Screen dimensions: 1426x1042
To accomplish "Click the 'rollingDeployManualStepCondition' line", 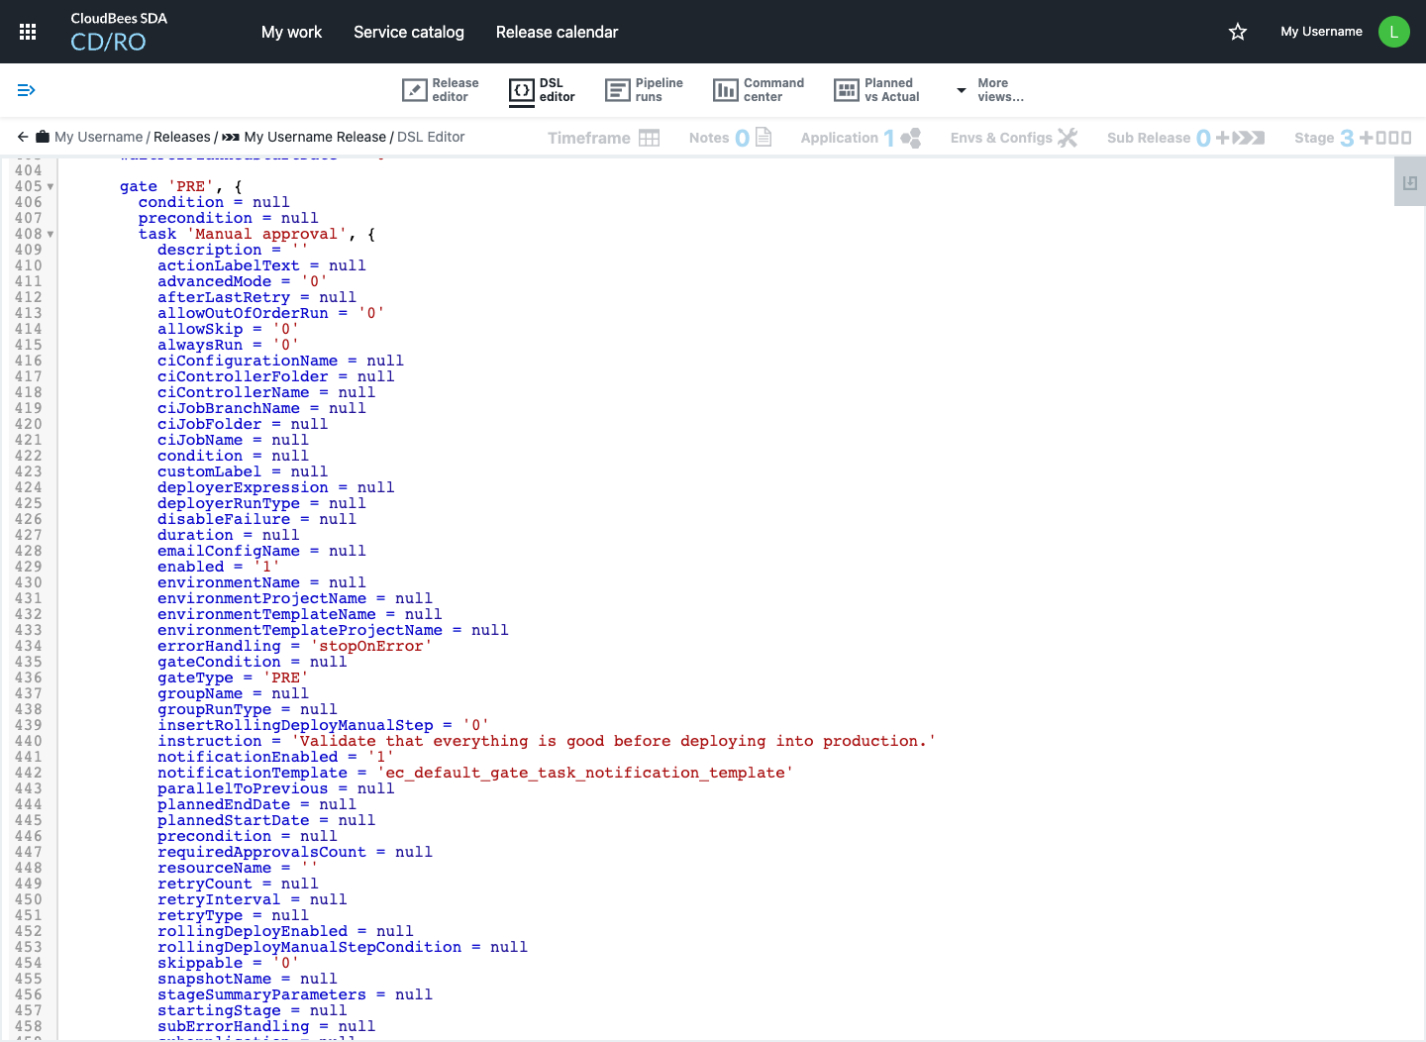I will pyautogui.click(x=343, y=947).
